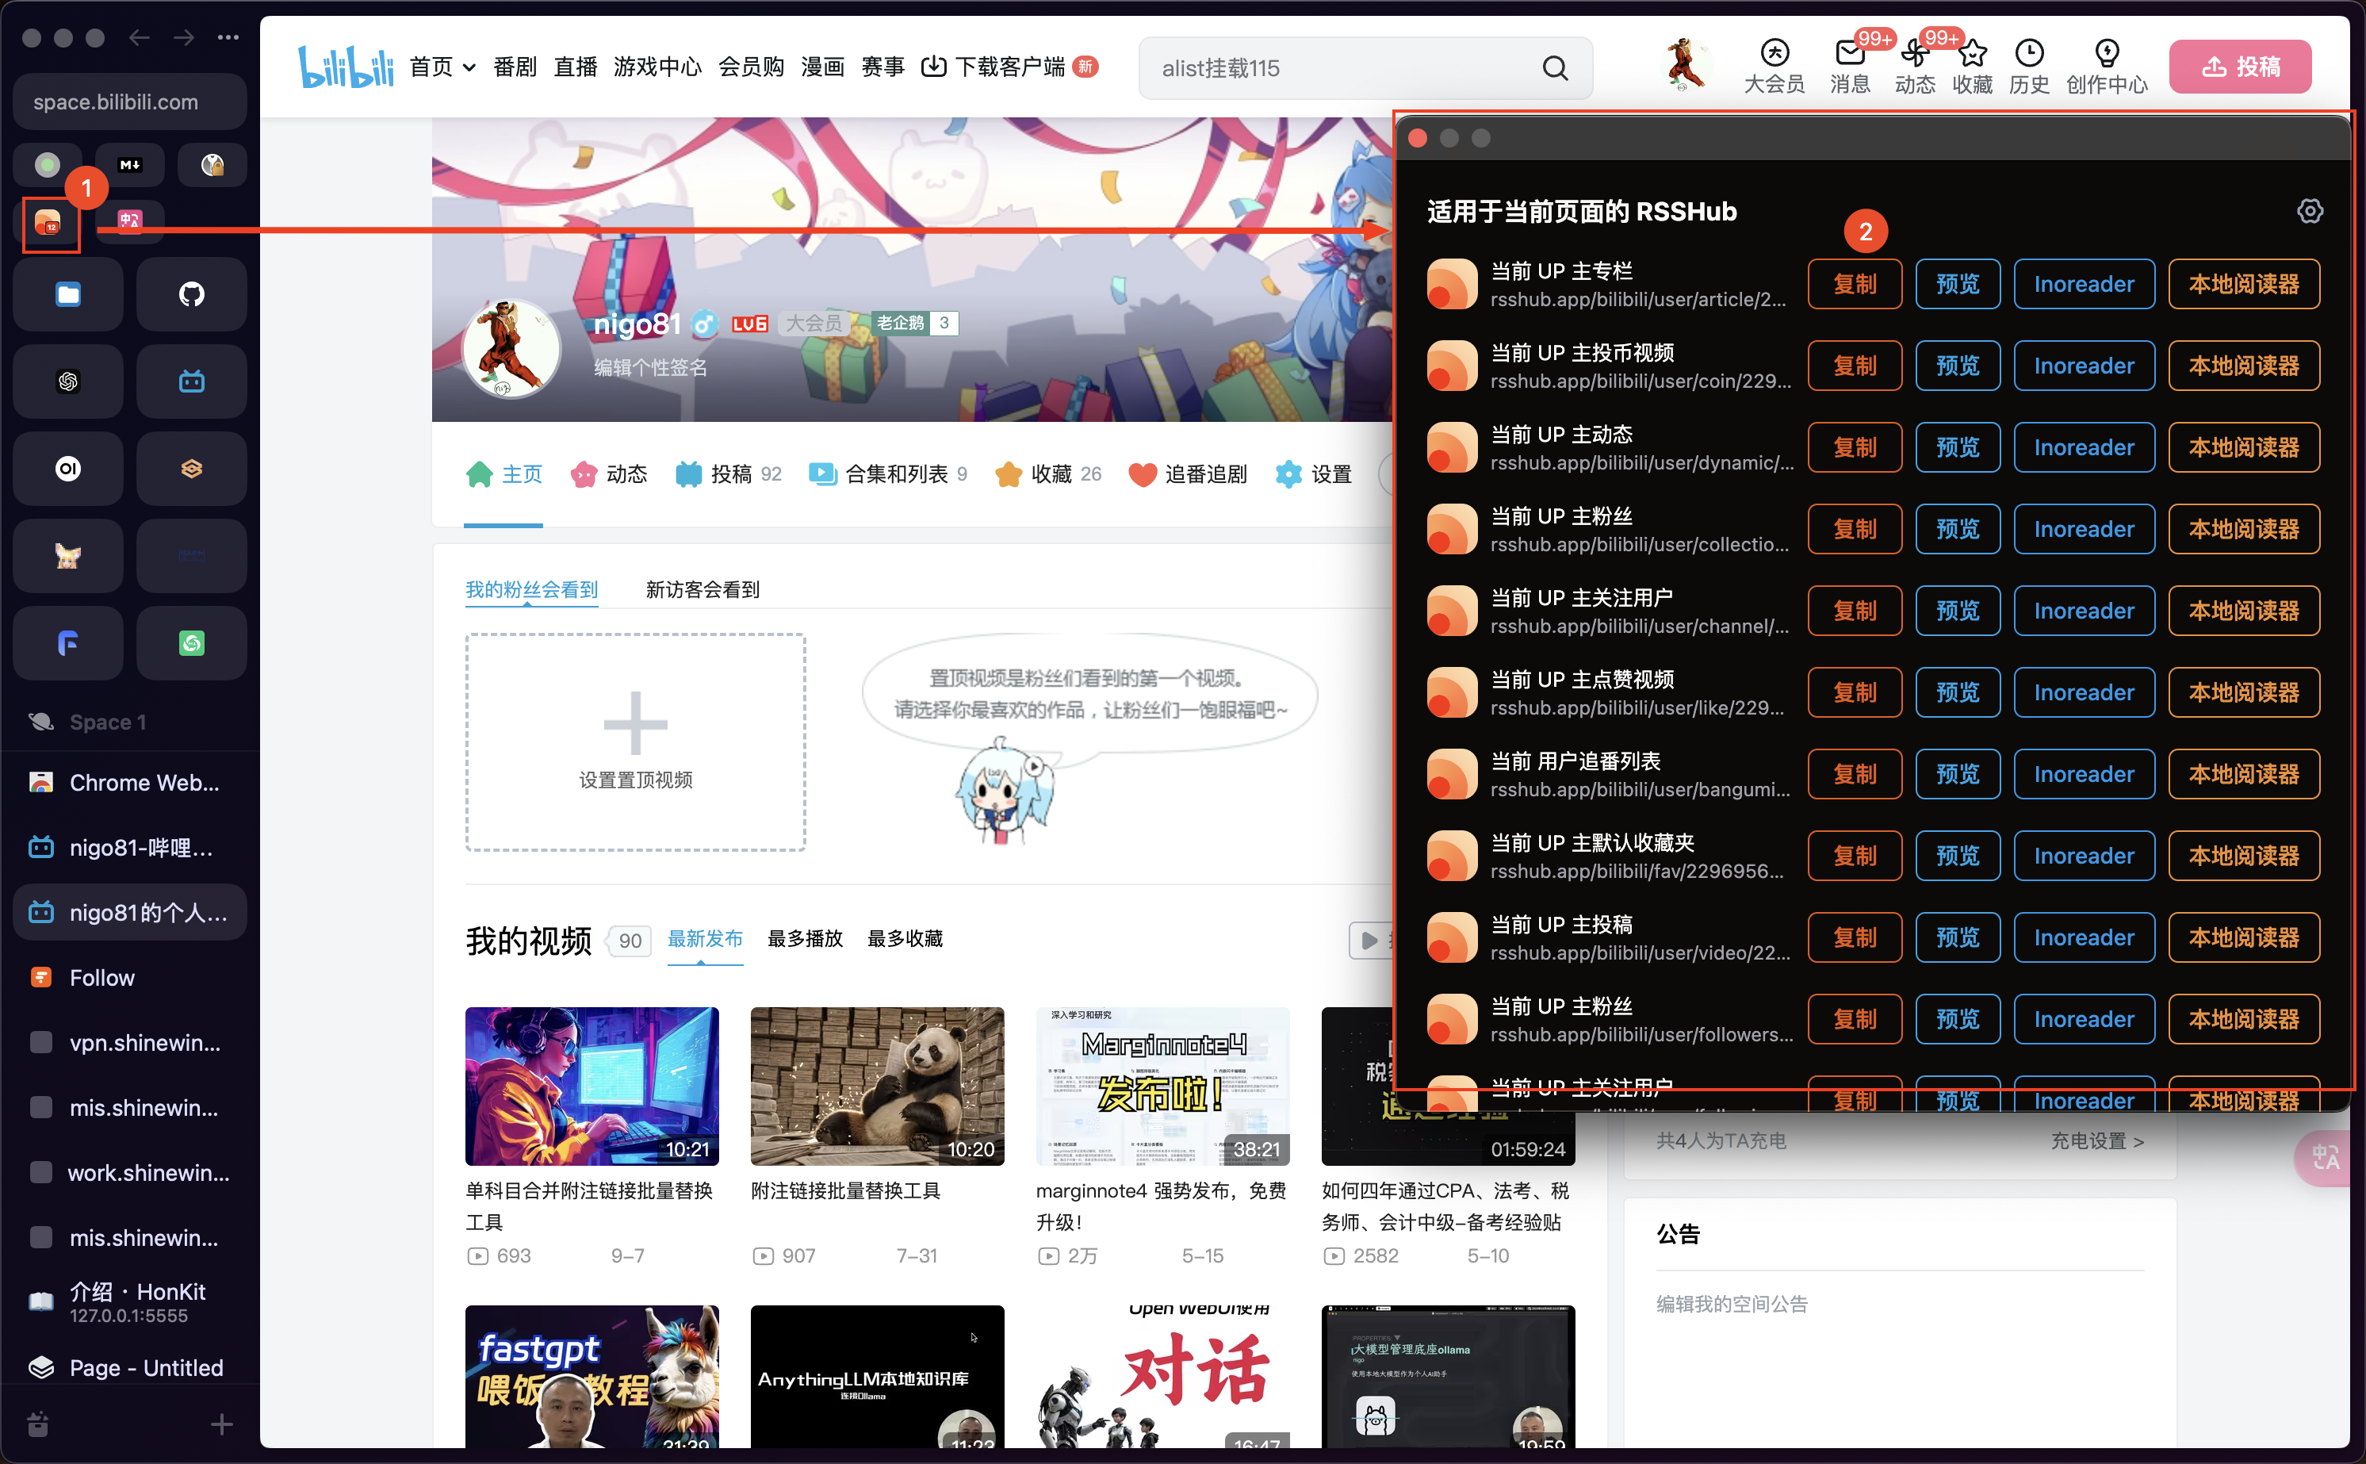Open the Bilibili pinned tab icon

click(x=192, y=381)
